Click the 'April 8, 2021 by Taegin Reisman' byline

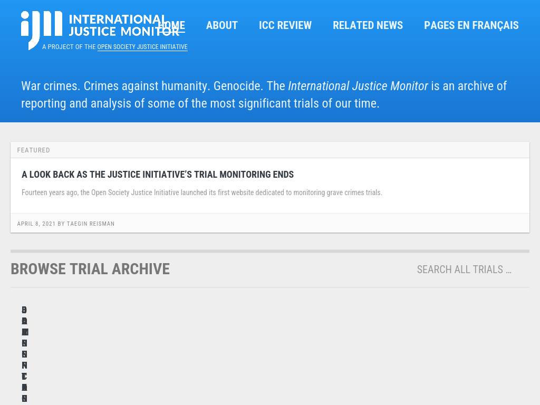click(x=66, y=224)
